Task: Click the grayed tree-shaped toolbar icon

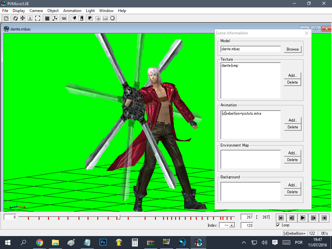Action: [30, 18]
